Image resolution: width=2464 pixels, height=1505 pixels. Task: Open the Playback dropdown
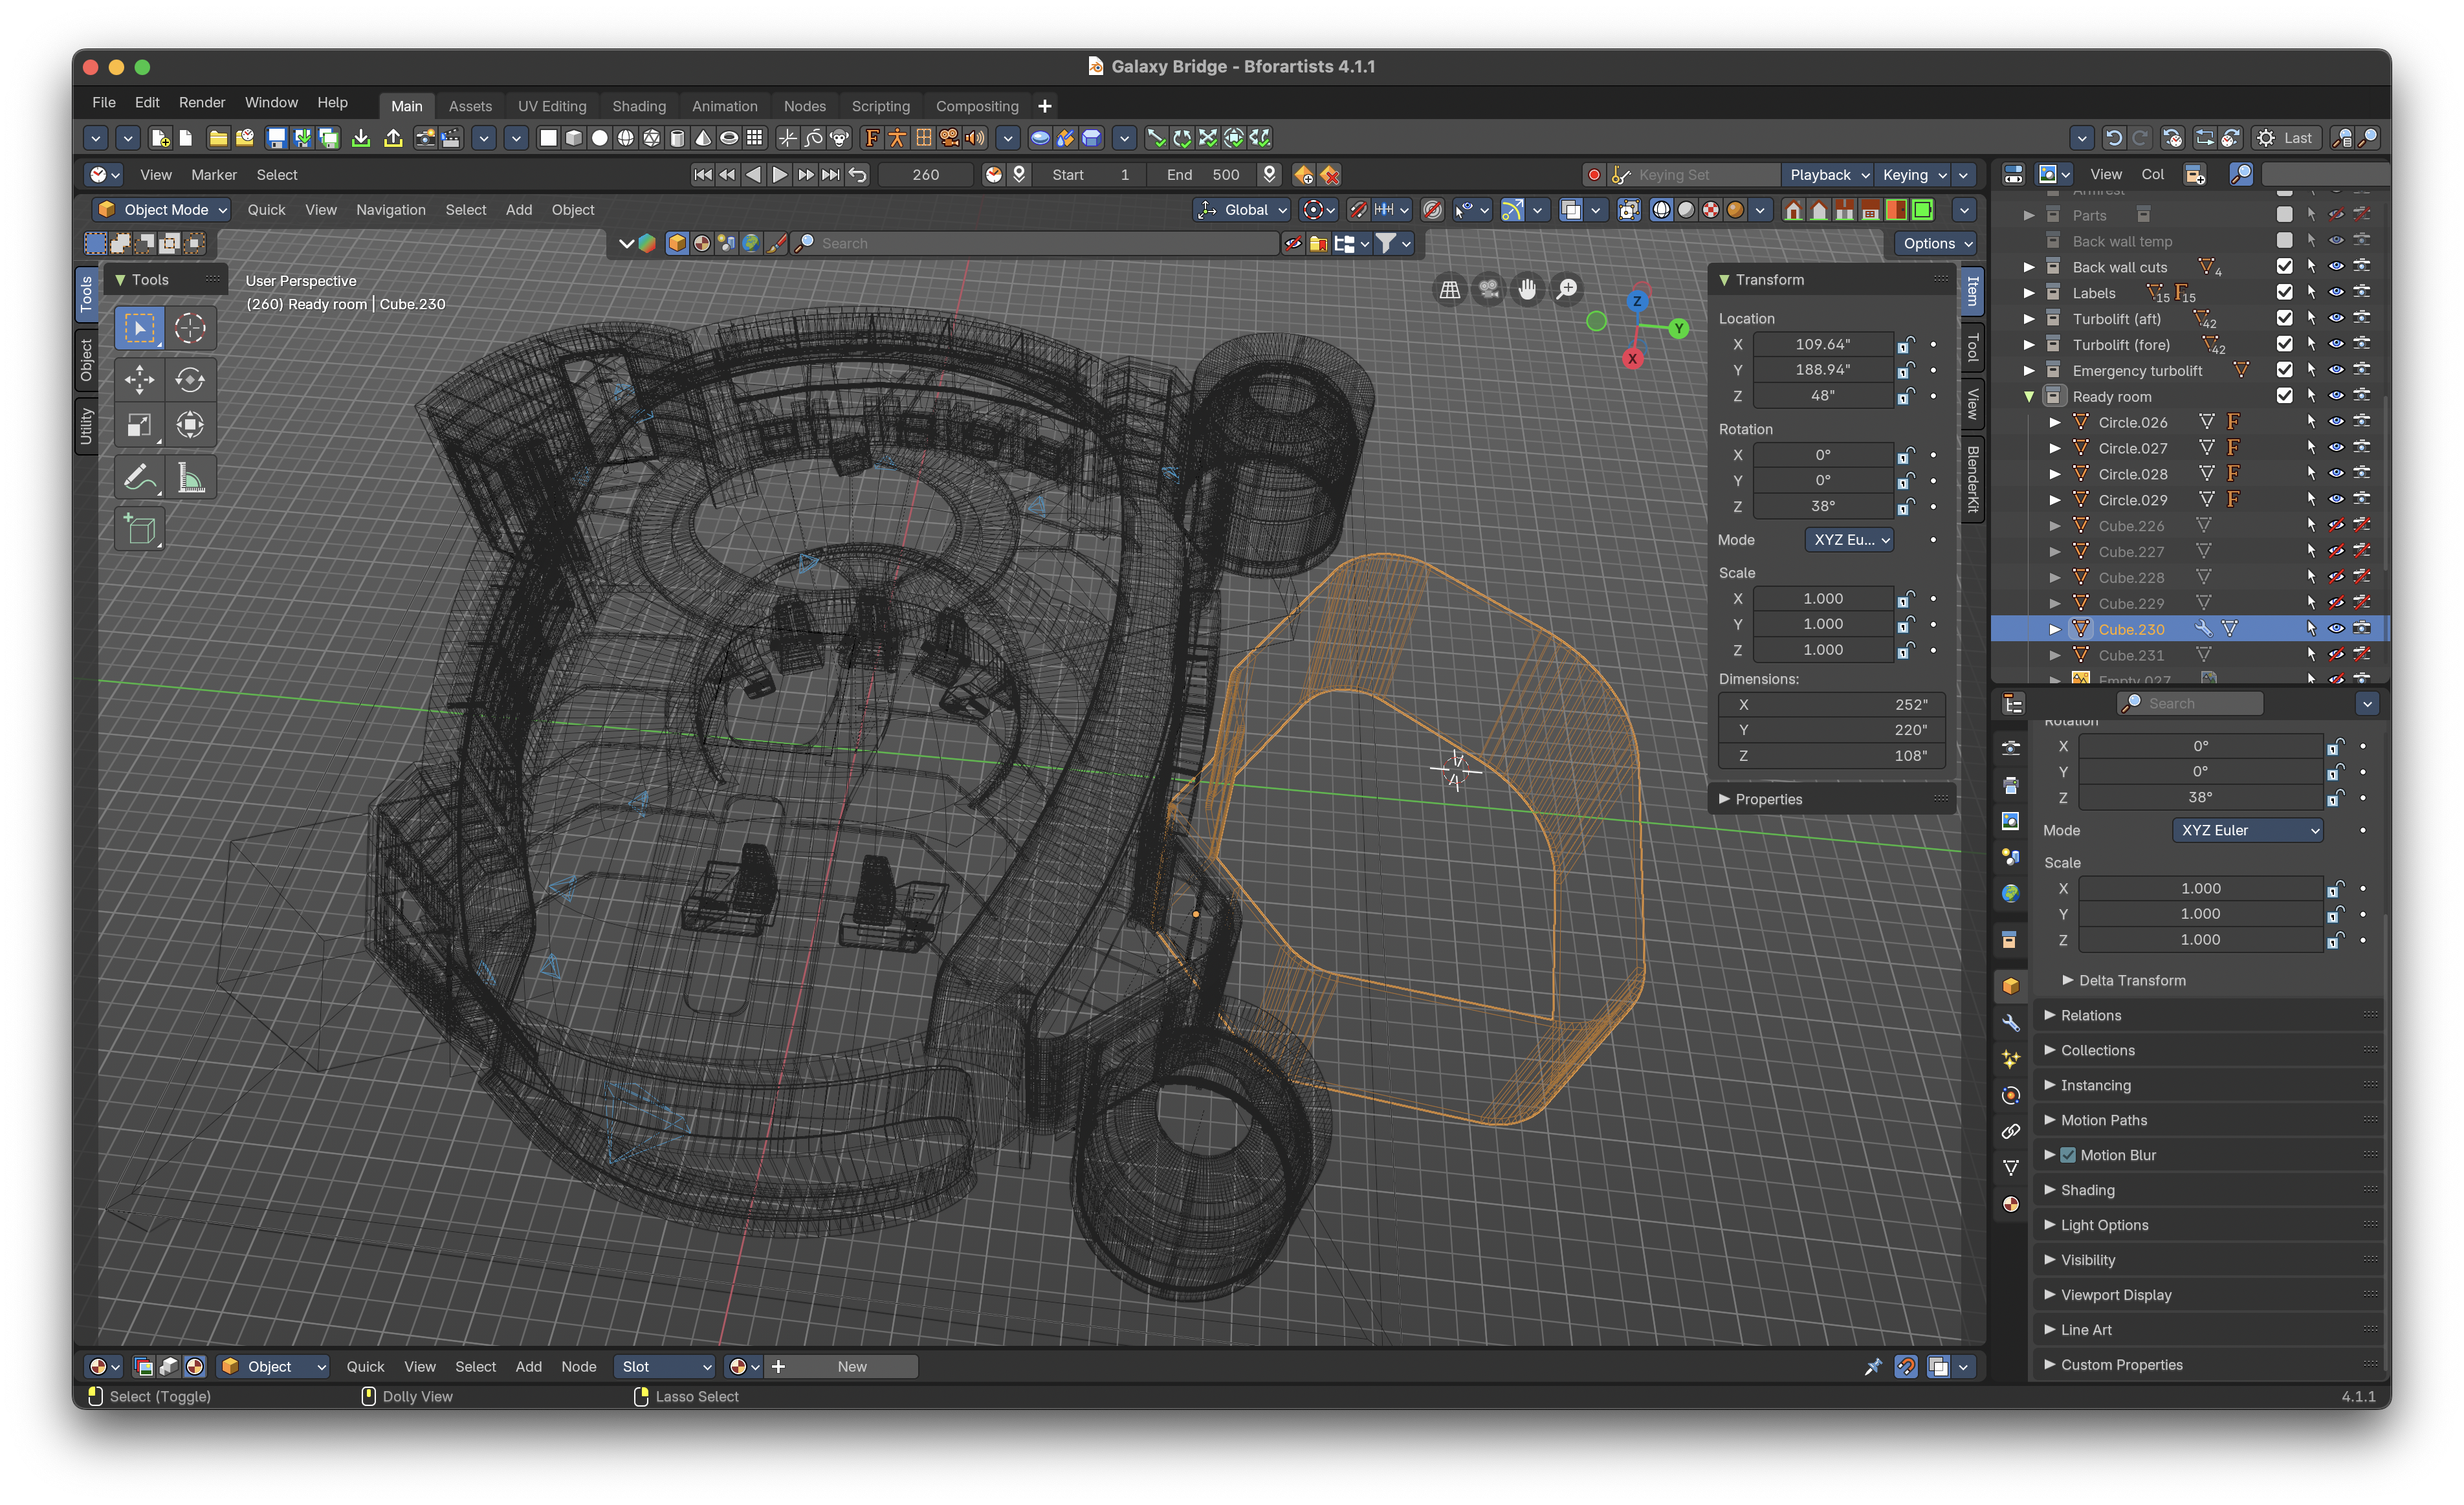[x=1828, y=175]
